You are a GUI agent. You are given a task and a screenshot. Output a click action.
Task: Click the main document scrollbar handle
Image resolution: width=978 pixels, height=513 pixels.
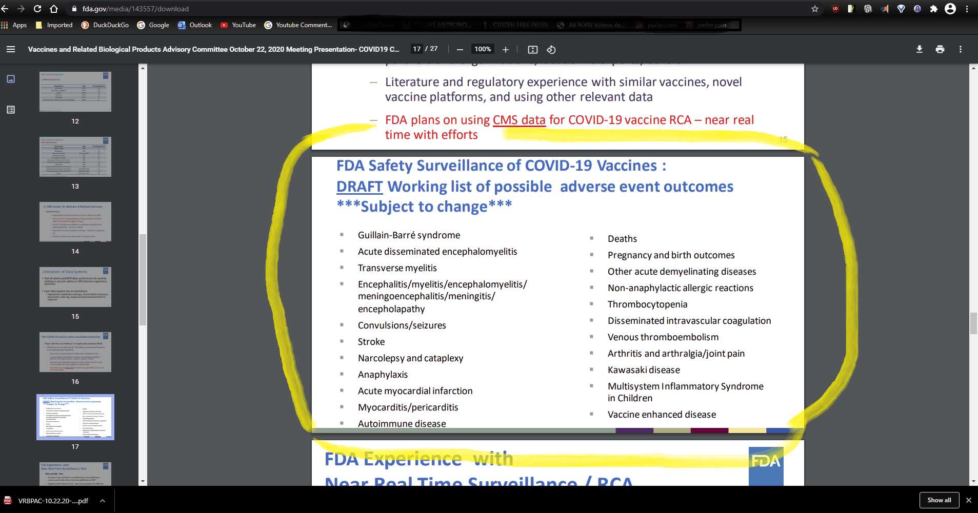pyautogui.click(x=973, y=323)
